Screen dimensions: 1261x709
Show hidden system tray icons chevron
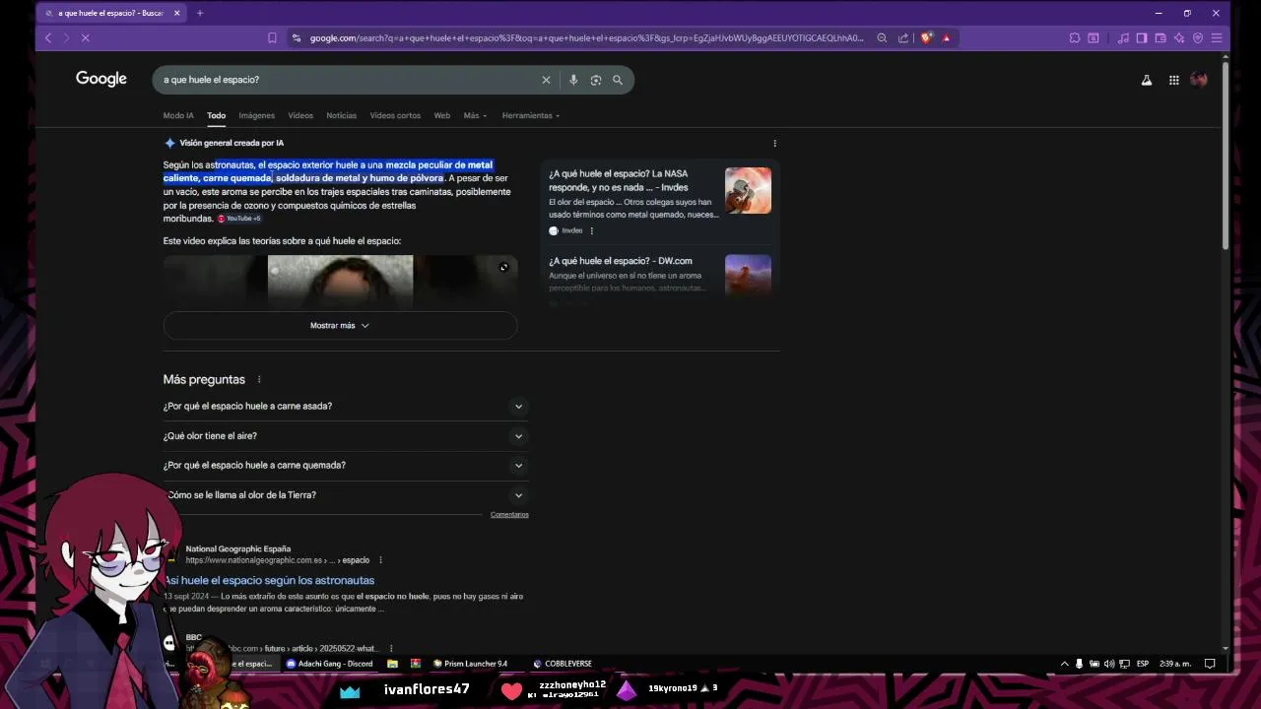pos(1064,664)
